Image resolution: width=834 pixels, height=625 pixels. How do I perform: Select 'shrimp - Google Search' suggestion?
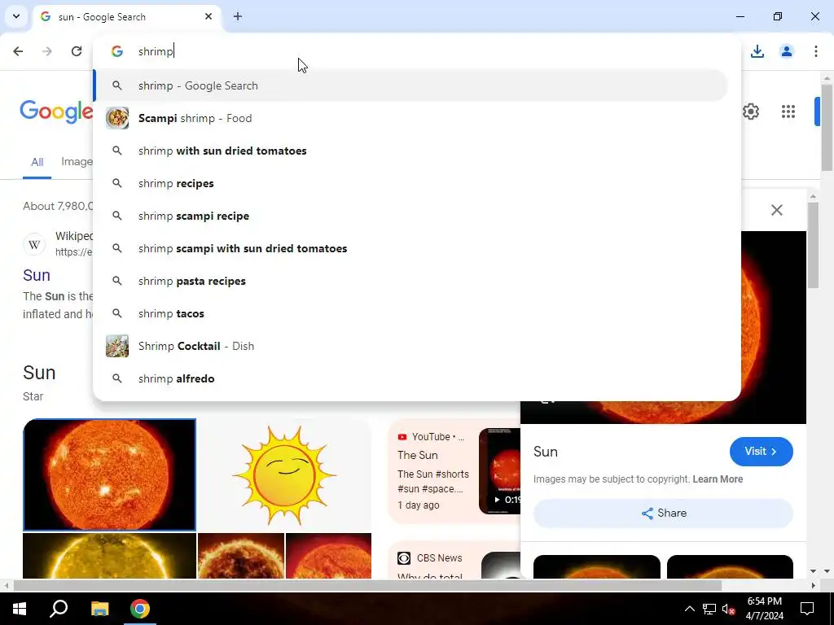[410, 85]
